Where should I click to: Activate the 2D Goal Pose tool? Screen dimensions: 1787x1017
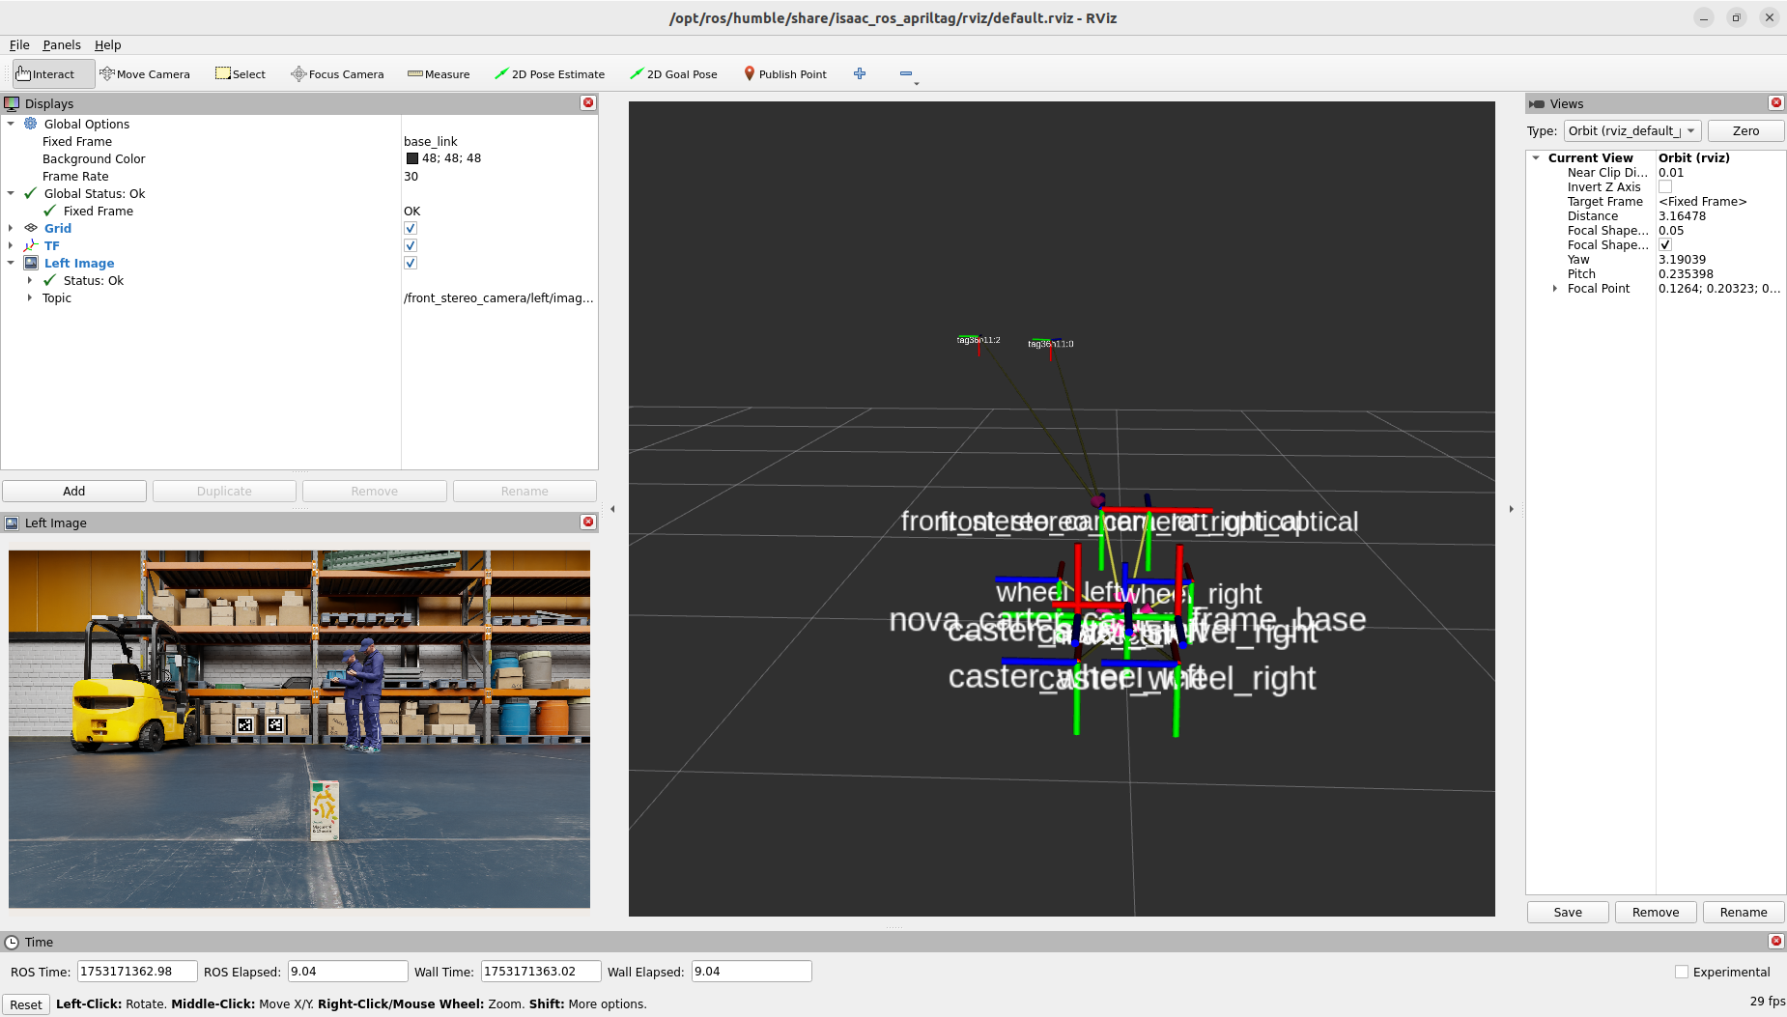pos(673,74)
